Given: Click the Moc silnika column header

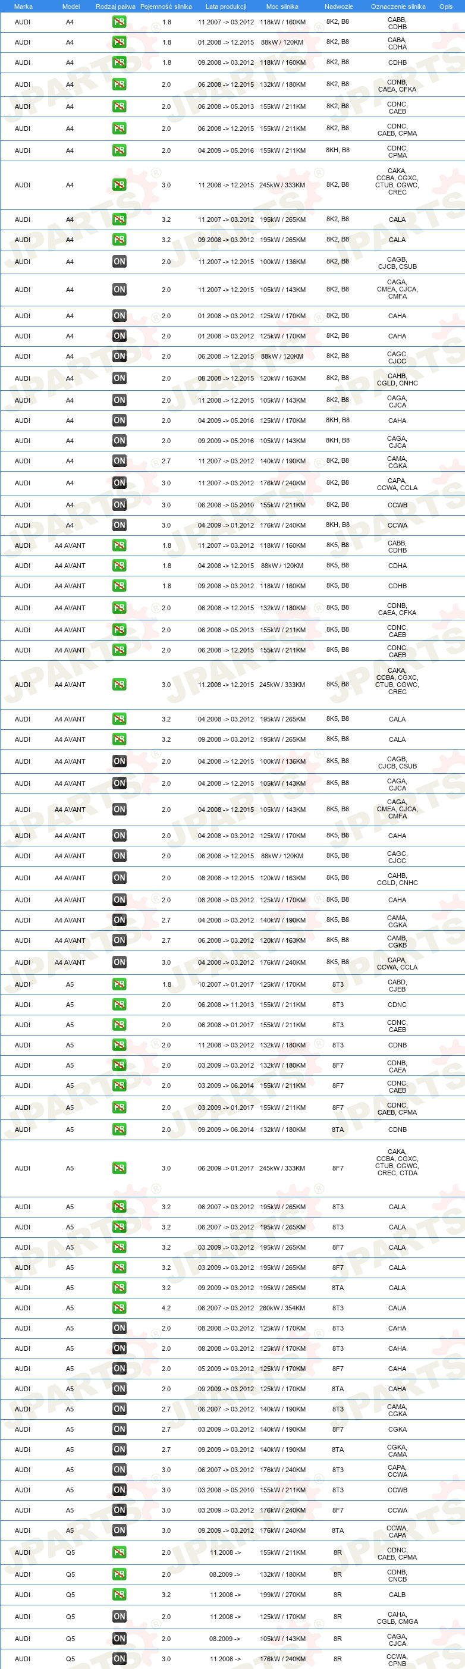Looking at the screenshot, I should tap(282, 7).
